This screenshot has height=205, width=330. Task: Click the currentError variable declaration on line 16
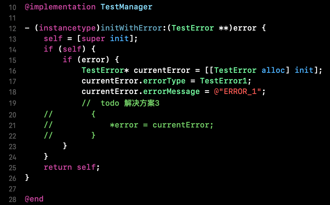coord(162,70)
